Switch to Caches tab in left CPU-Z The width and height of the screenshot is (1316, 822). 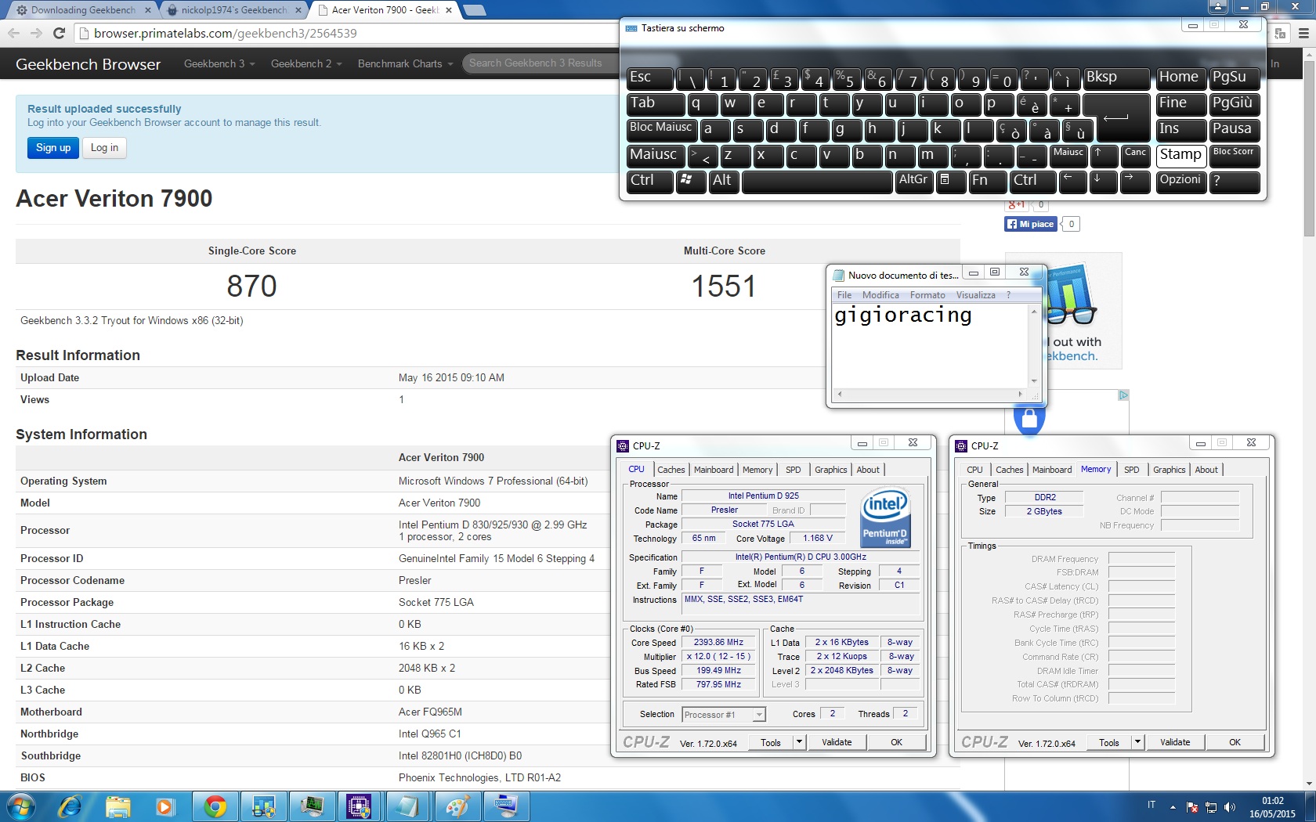(671, 470)
